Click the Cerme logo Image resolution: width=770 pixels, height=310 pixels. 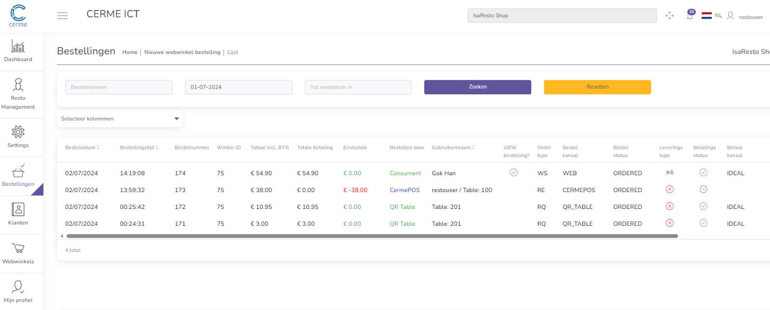[x=18, y=15]
